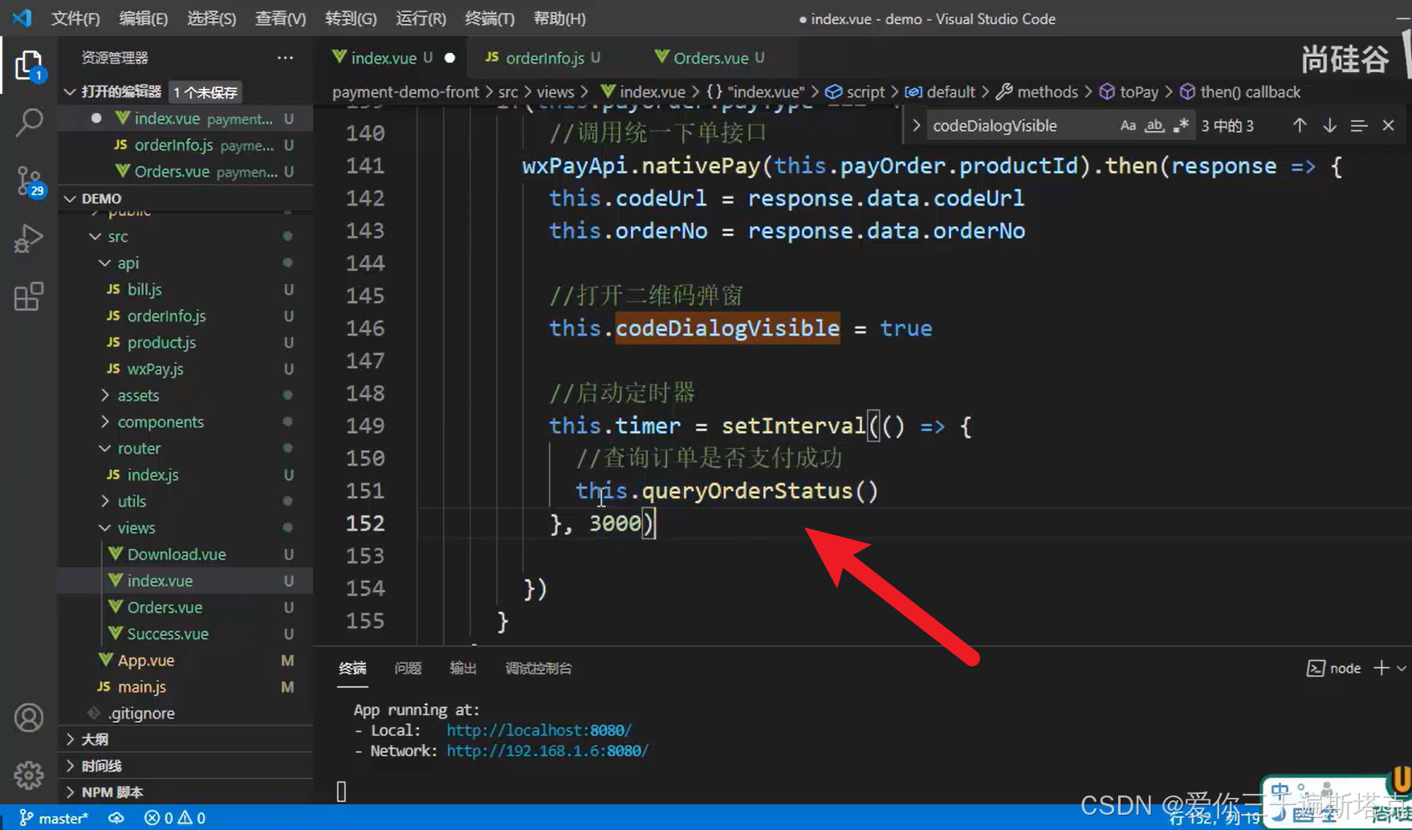Expand the NPM 脚本 section
This screenshot has height=830, width=1412.
[70, 792]
